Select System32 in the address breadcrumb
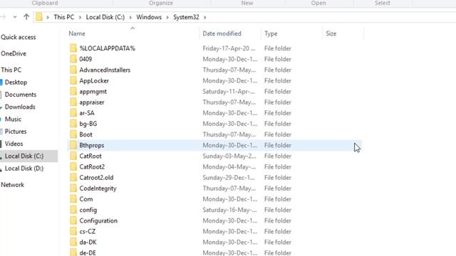 click(186, 17)
